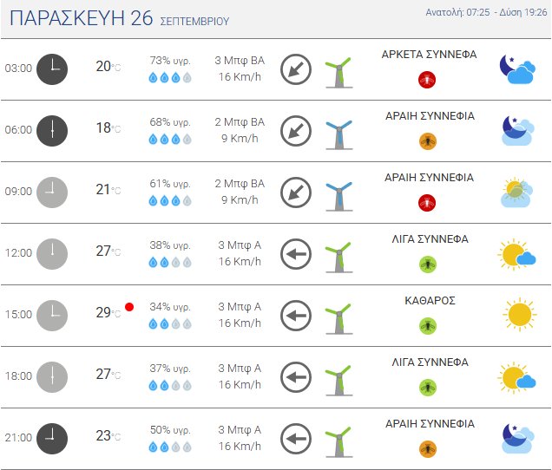The image size is (552, 470).
Task: Click the moon and cloud icon at 03:00
Action: pos(517,69)
